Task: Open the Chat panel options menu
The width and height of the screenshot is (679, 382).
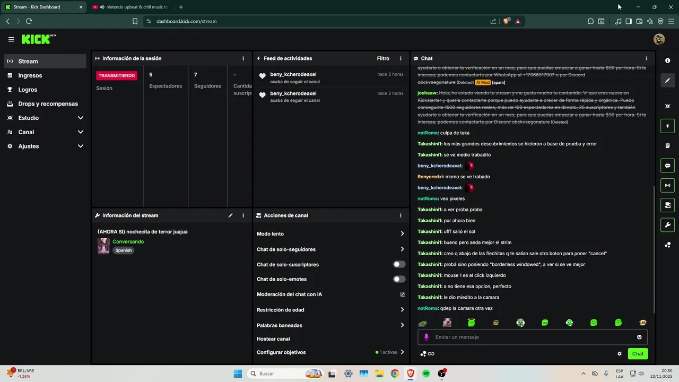Action: point(646,58)
